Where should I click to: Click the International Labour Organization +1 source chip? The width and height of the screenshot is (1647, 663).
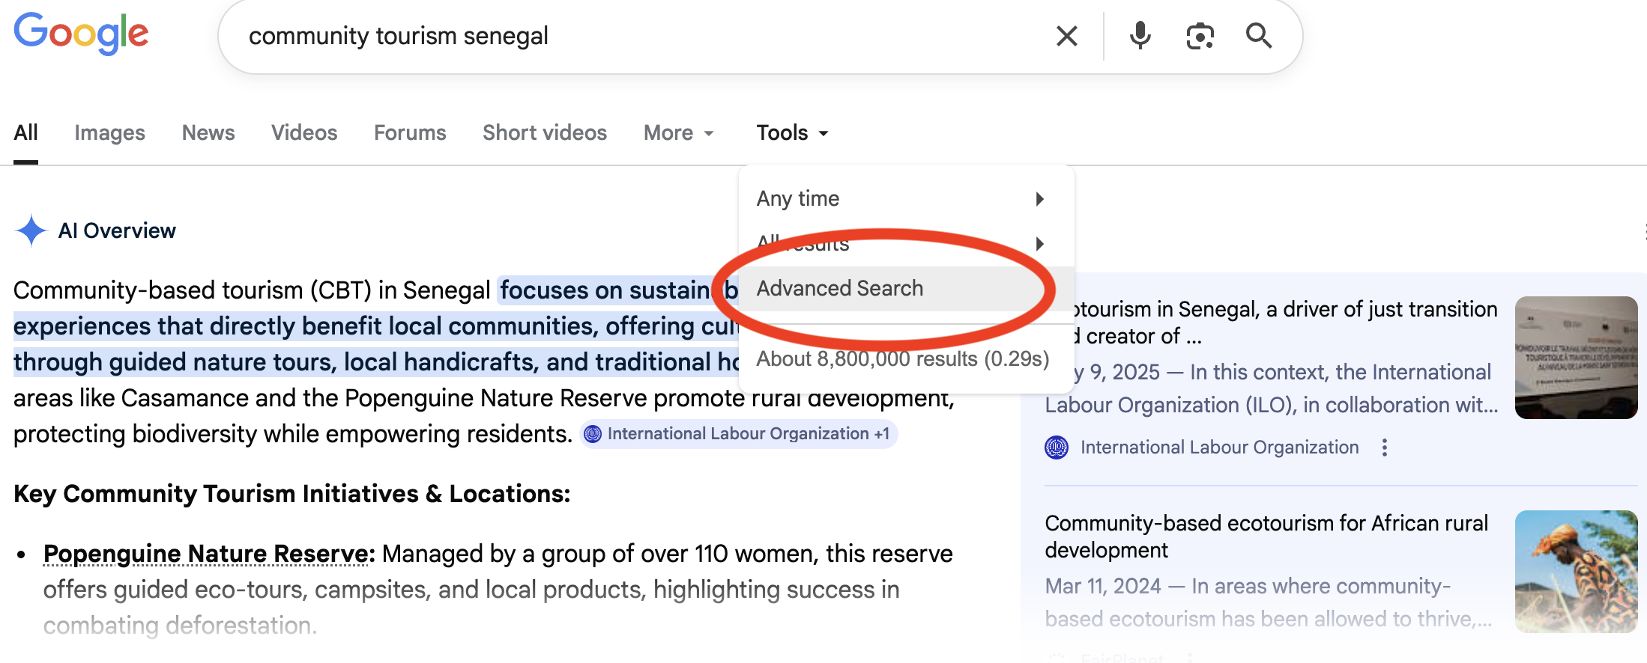(x=739, y=434)
